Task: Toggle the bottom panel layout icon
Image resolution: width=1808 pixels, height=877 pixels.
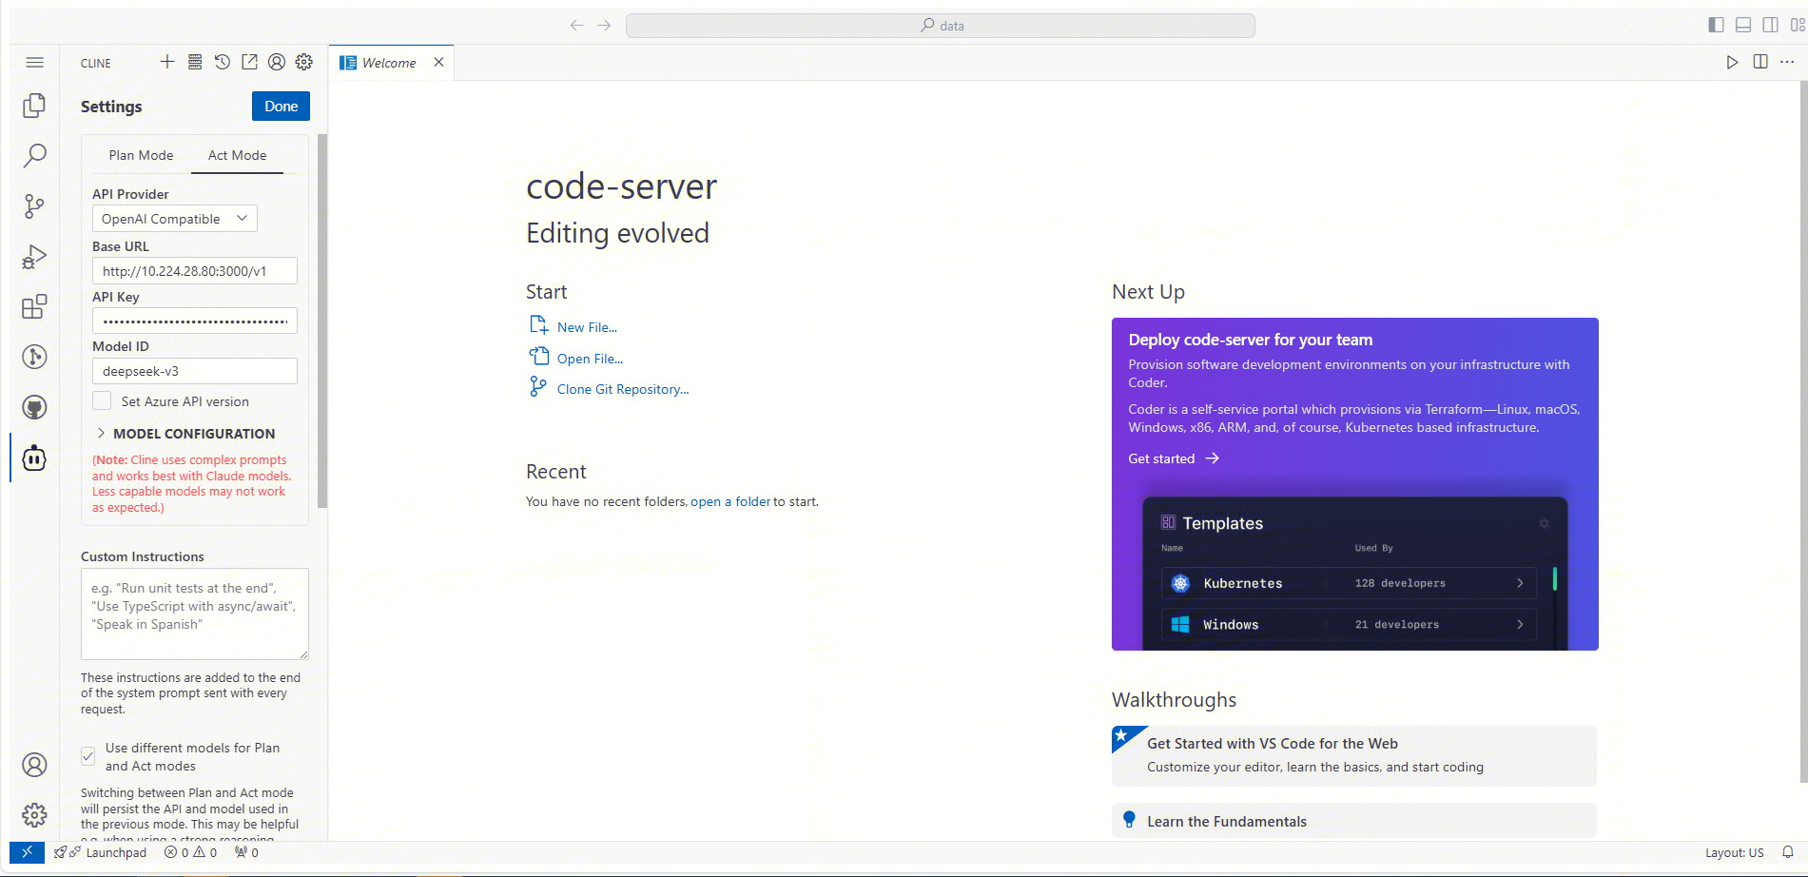Action: click(x=1743, y=26)
